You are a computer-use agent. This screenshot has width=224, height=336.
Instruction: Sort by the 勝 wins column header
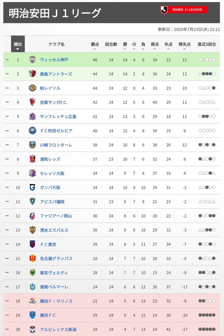pos(125,44)
